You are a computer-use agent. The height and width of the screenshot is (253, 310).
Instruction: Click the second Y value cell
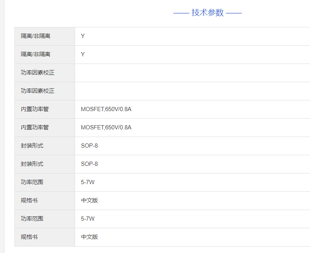83,54
